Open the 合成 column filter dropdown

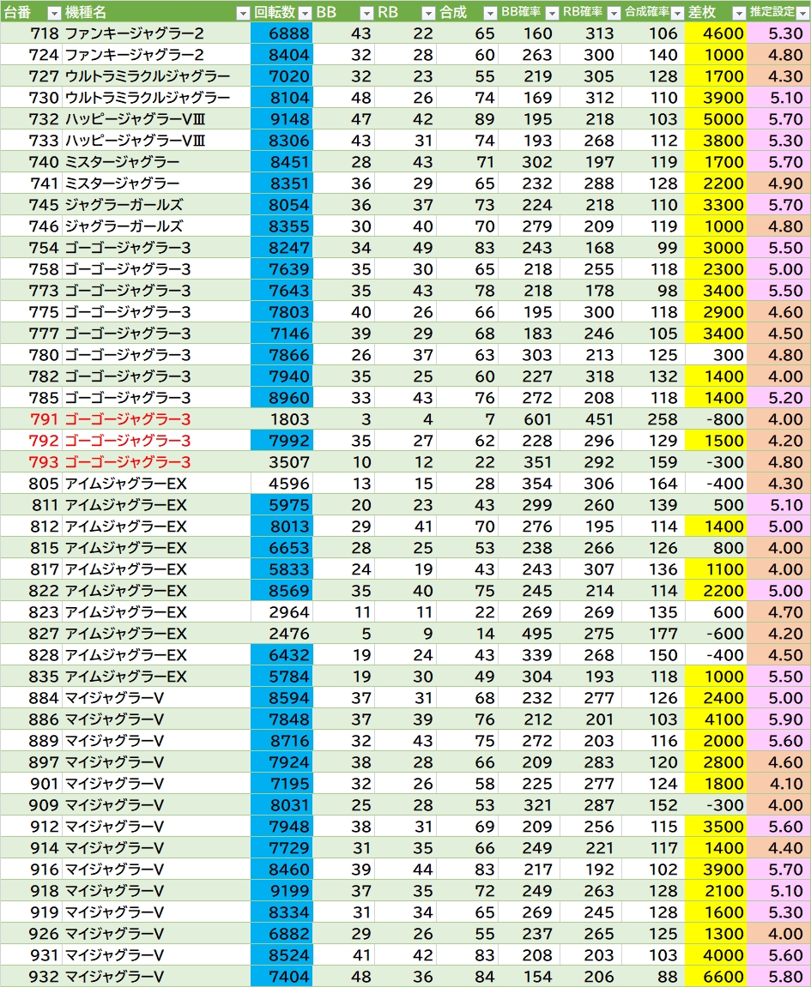point(490,13)
